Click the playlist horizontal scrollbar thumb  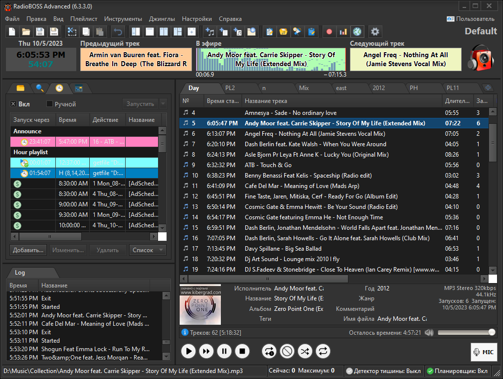(268, 279)
